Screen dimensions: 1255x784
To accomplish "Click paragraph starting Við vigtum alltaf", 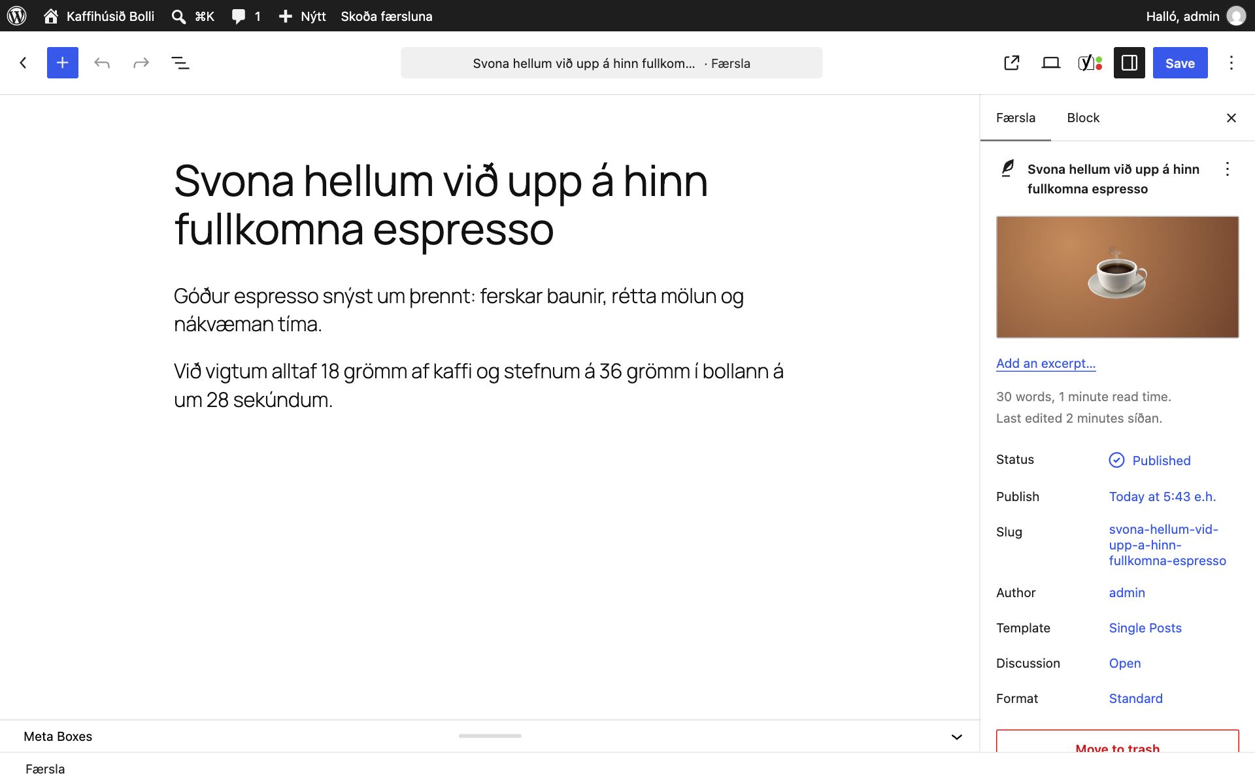I will click(x=478, y=385).
